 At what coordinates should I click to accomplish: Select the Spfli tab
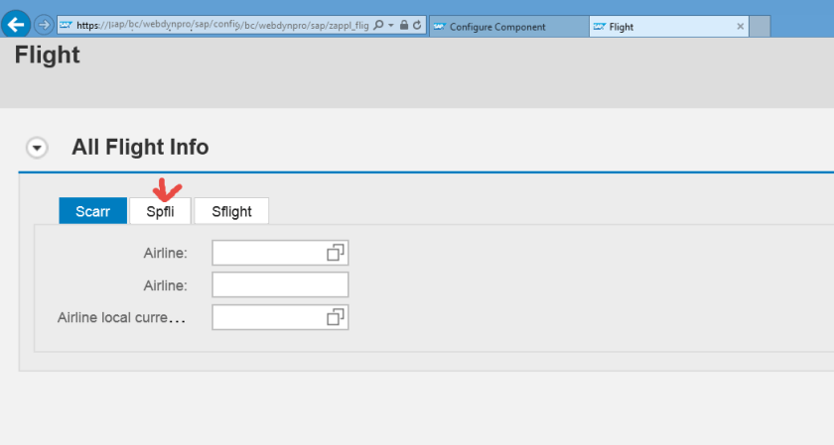pos(160,211)
